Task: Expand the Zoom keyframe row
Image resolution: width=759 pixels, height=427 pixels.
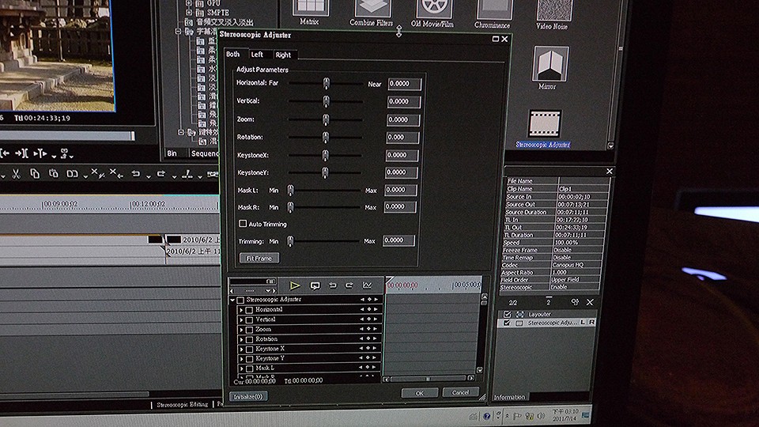Action: coord(242,330)
